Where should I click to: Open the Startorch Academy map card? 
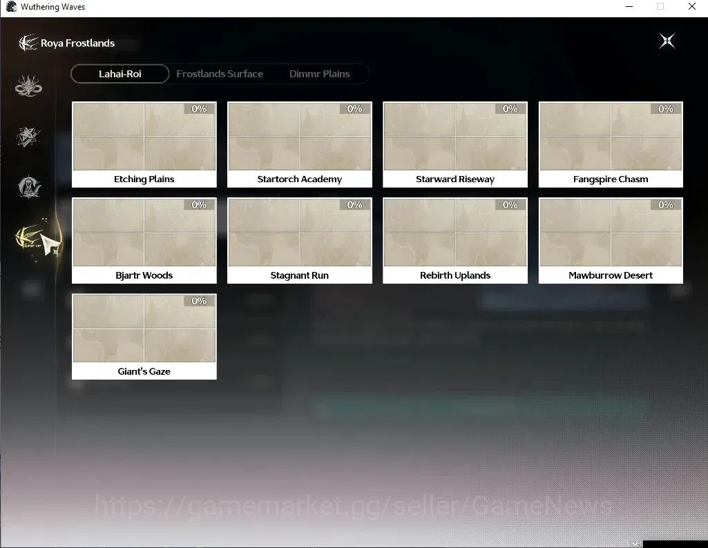point(299,144)
